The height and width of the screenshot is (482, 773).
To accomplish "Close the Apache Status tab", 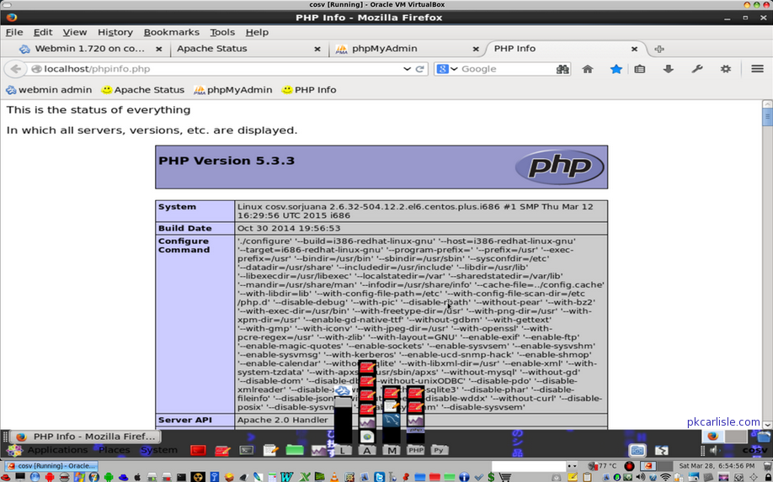I will (317, 50).
